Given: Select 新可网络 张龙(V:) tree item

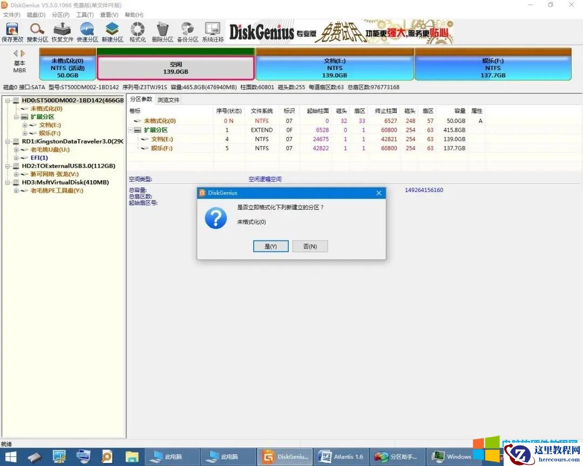Looking at the screenshot, I should (x=55, y=174).
